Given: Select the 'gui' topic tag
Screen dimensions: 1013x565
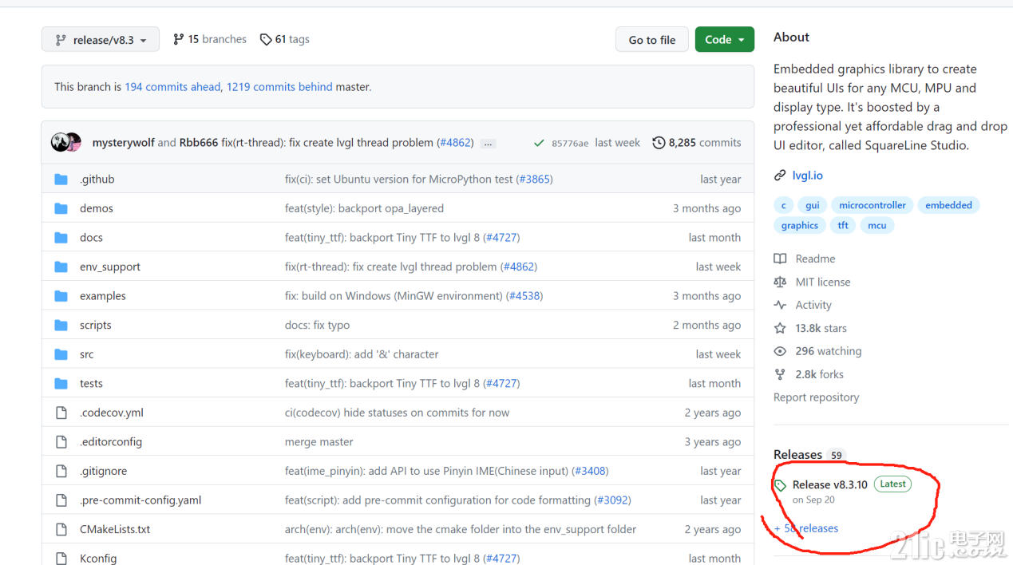Looking at the screenshot, I should 812,205.
